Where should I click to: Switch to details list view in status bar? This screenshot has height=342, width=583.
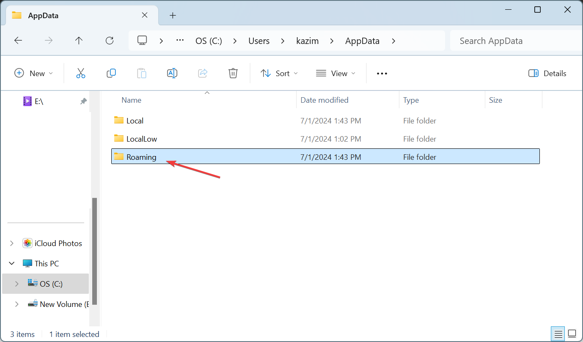click(558, 334)
